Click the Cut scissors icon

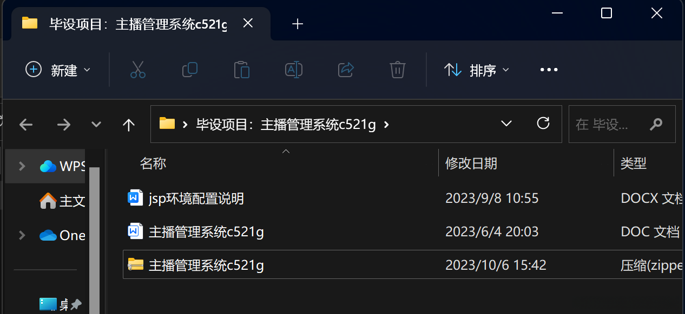coord(138,70)
